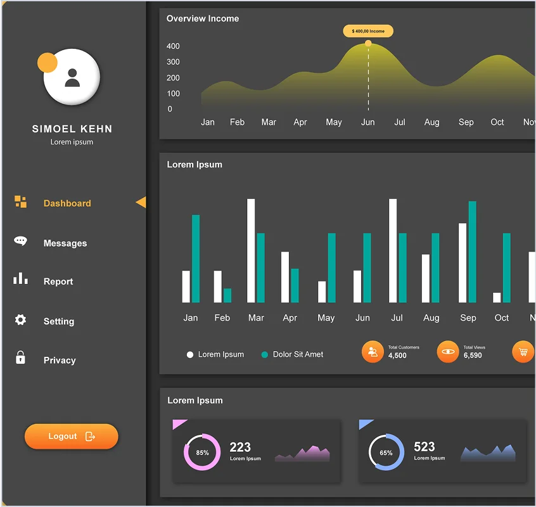Viewport: 536px width, 507px height.
Task: Click the 'Feb' label under bar chart
Action: [x=222, y=318]
